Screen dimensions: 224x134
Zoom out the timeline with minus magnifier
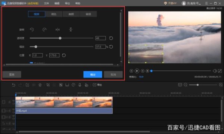point(186,85)
